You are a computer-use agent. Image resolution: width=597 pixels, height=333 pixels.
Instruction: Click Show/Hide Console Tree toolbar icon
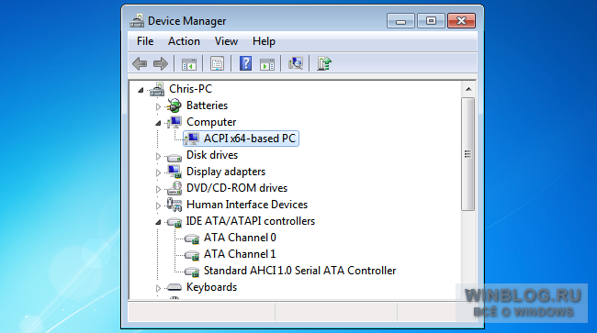[189, 64]
